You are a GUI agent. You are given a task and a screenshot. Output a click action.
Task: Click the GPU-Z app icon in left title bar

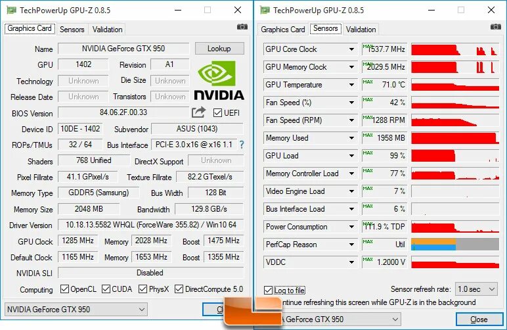(11, 11)
